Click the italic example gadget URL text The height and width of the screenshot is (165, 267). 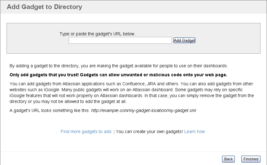pos(143,110)
